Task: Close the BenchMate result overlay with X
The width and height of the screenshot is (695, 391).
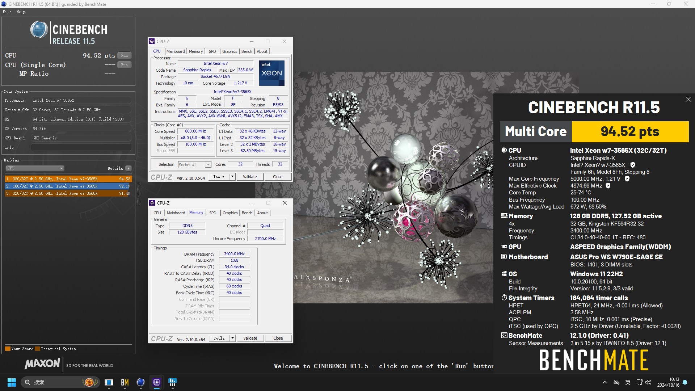Action: 688,99
